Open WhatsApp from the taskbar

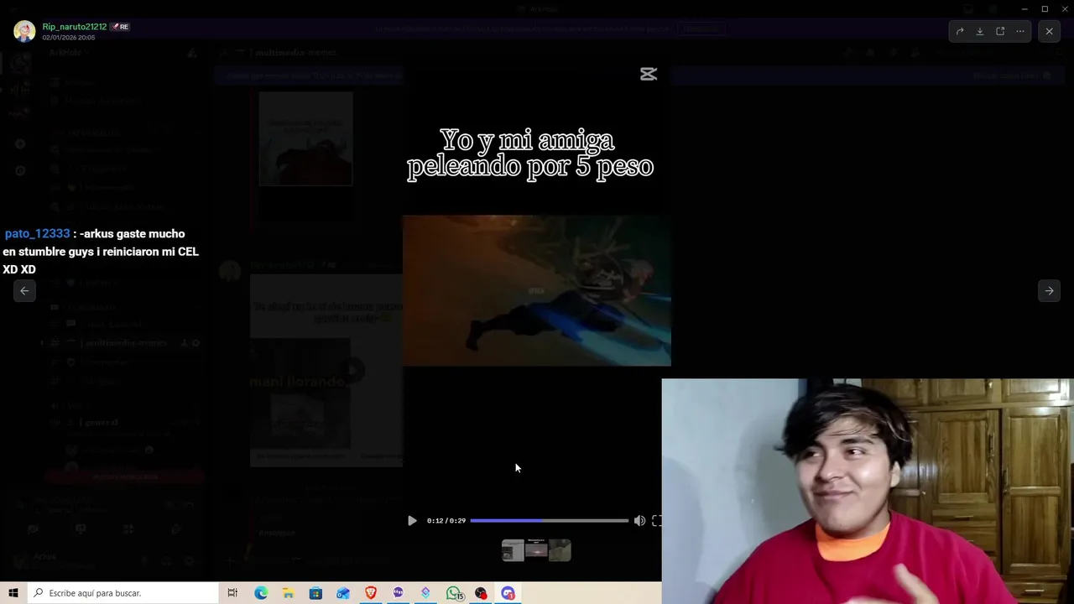(454, 593)
